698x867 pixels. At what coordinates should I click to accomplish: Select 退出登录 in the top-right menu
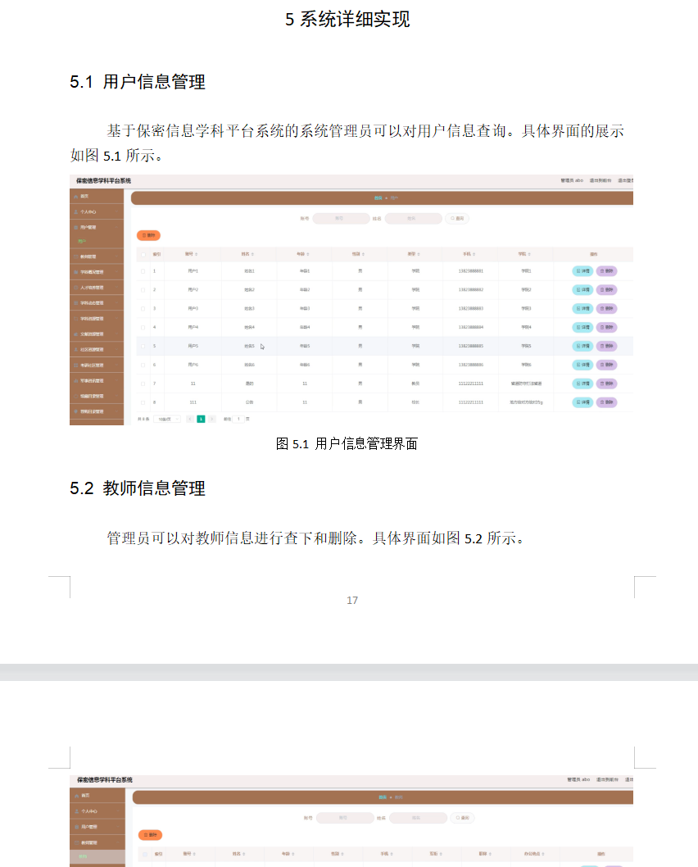click(x=627, y=179)
